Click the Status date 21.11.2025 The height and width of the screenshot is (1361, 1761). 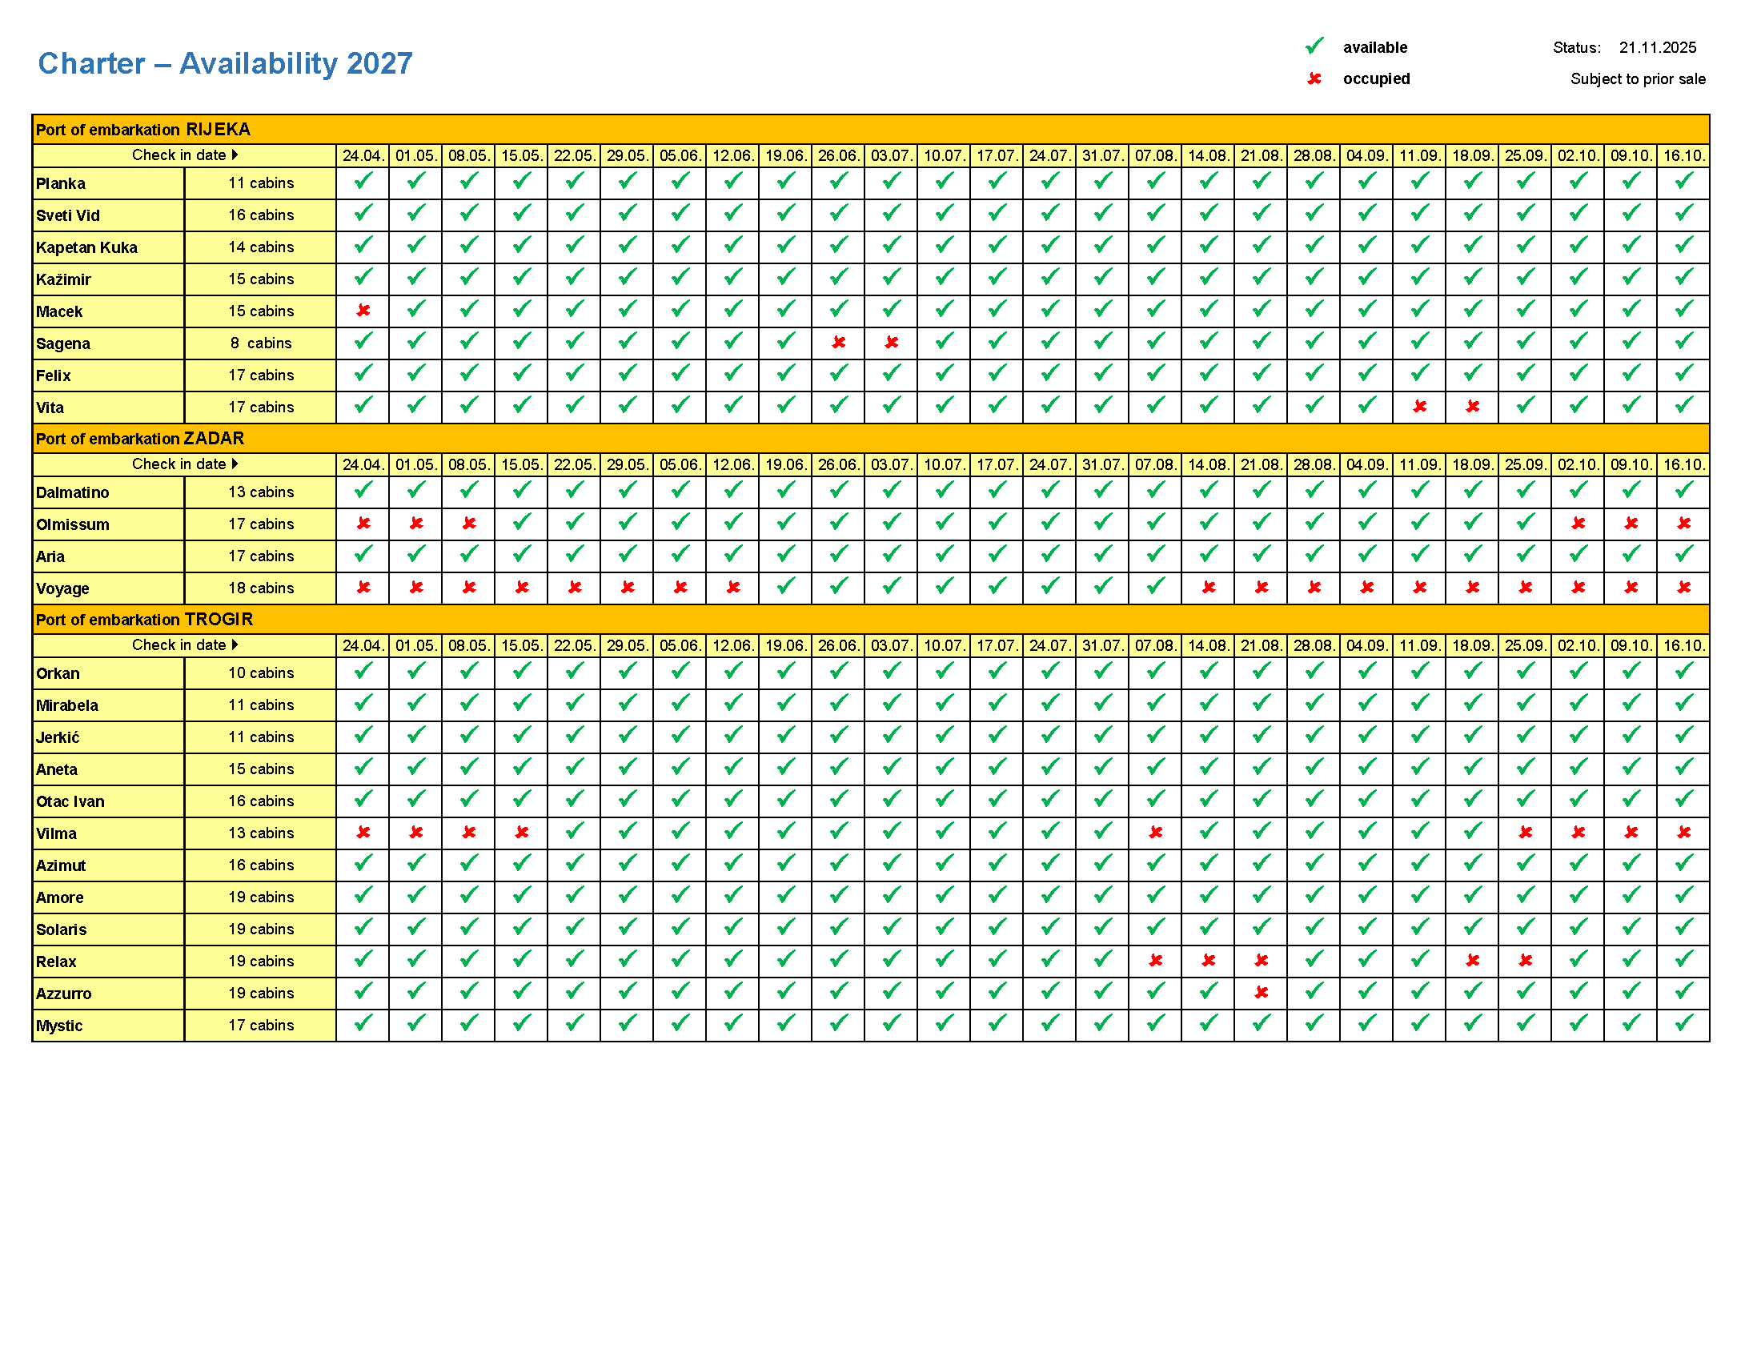[1657, 47]
